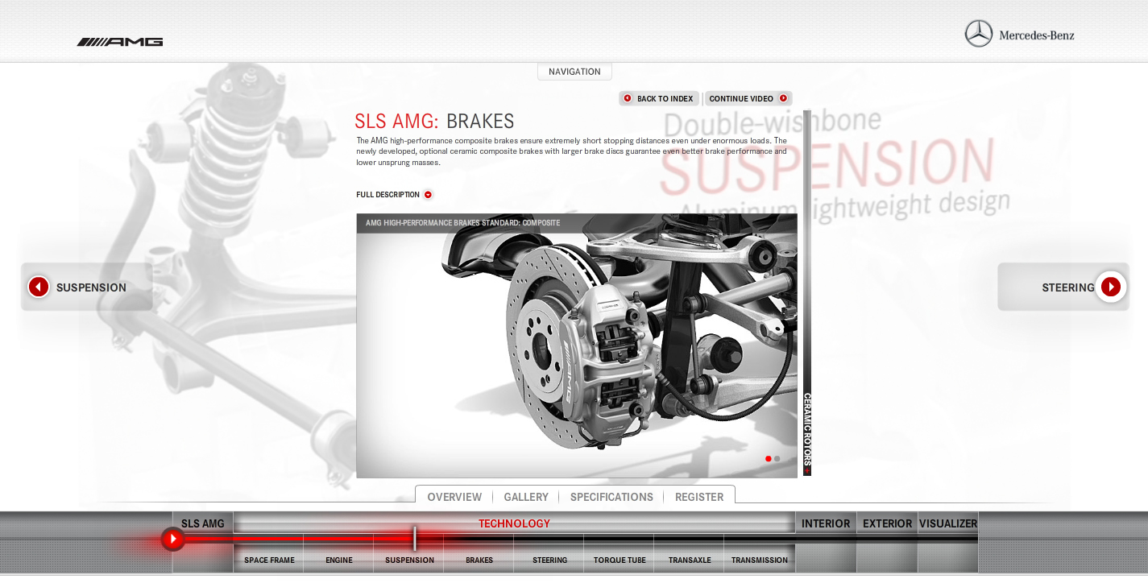Jump to the Torque Tube chapter
This screenshot has height=583, width=1148.
[x=620, y=560]
